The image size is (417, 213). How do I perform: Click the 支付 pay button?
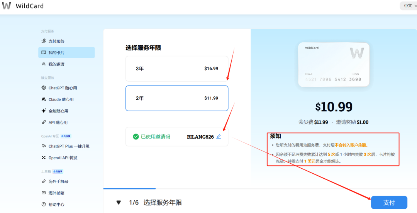point(389,203)
